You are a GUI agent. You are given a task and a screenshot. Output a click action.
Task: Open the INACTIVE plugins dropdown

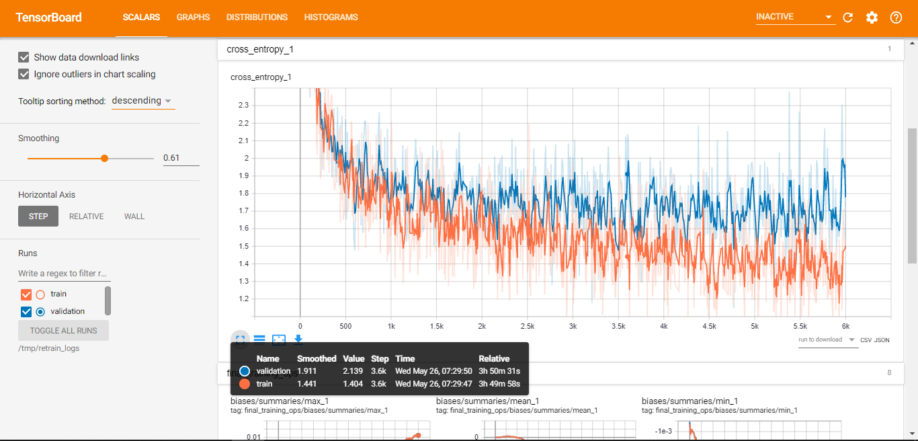click(x=796, y=17)
